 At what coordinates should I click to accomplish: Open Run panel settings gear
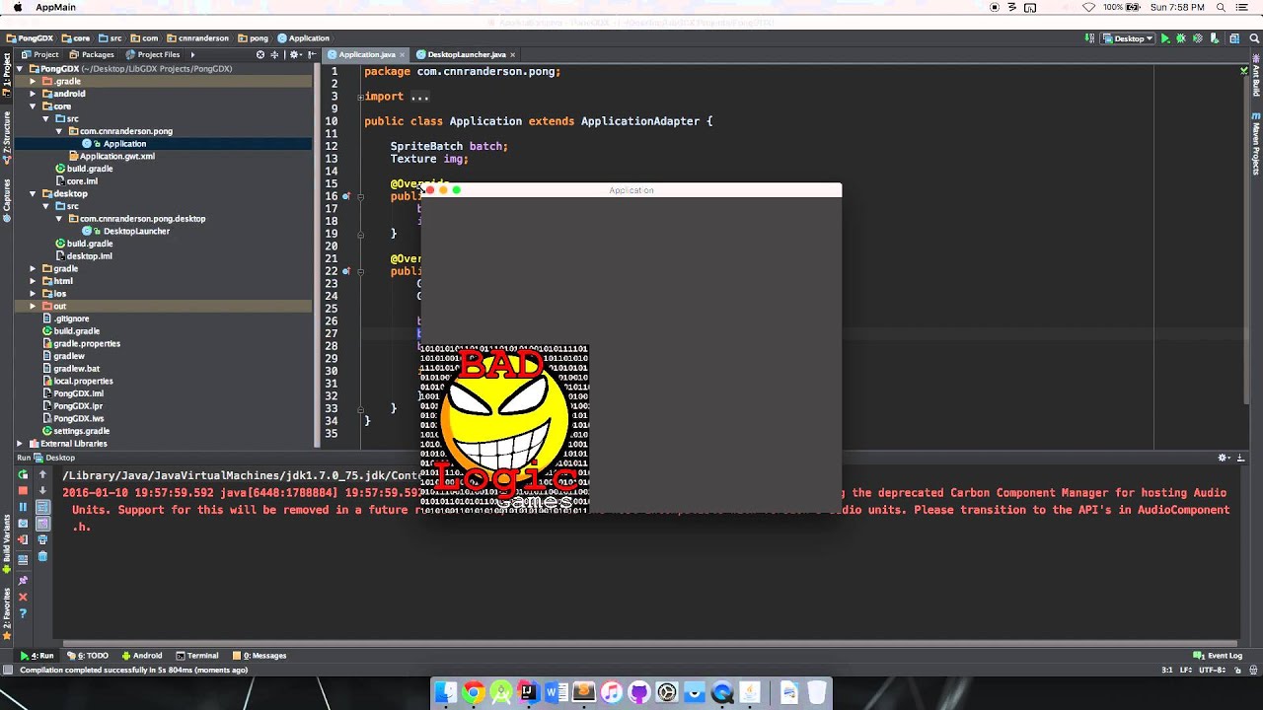point(1224,458)
